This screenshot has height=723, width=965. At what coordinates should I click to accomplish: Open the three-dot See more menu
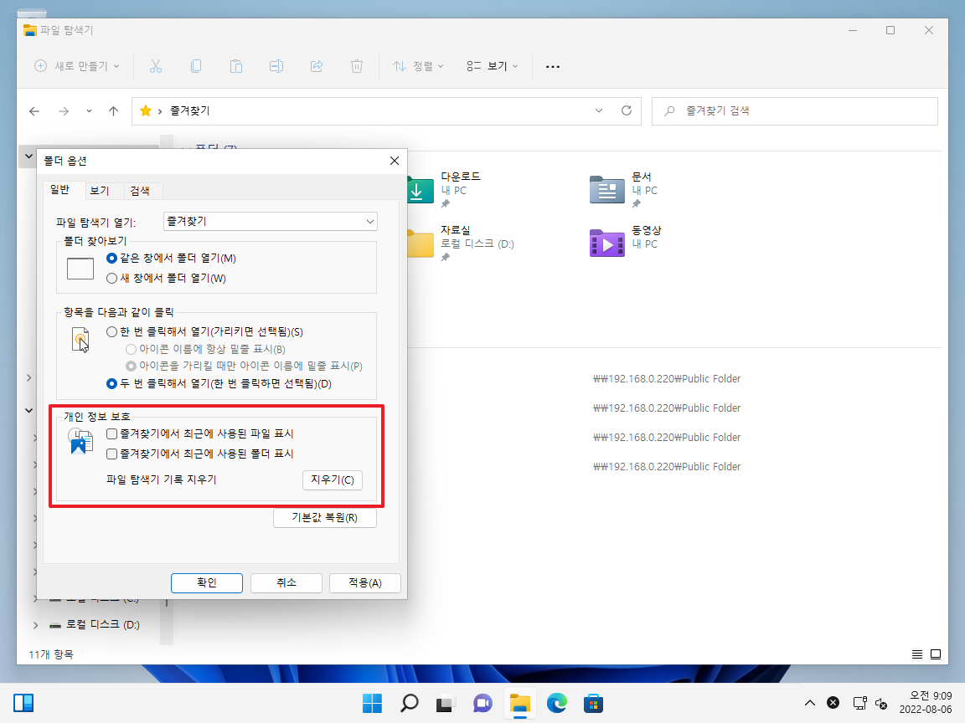[553, 66]
